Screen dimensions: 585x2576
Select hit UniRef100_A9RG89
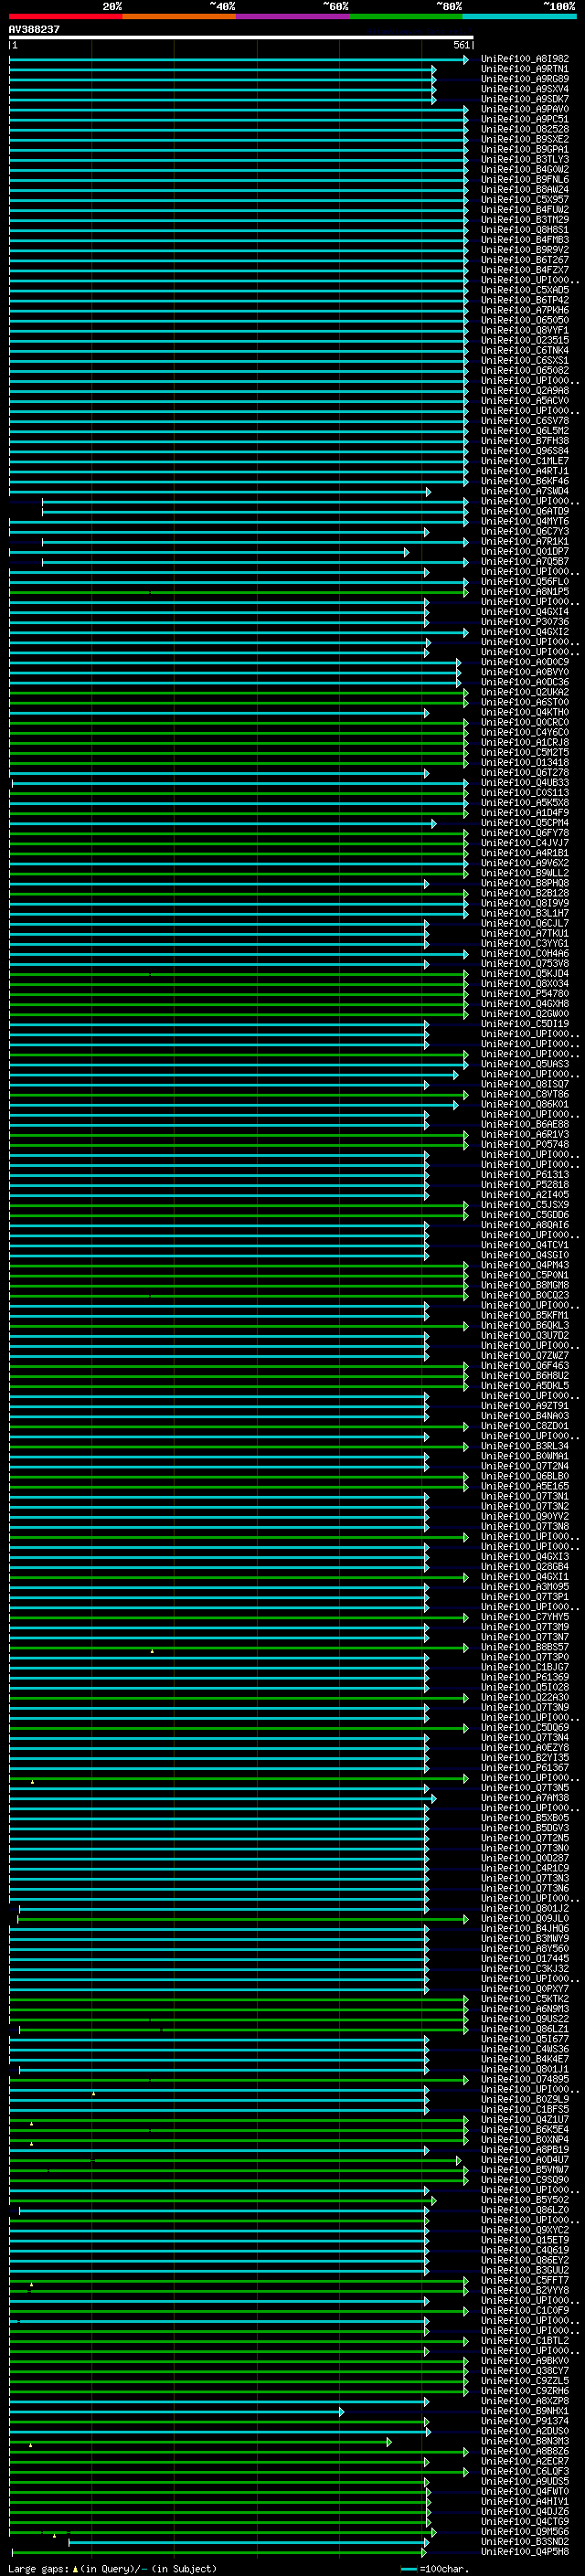click(525, 79)
